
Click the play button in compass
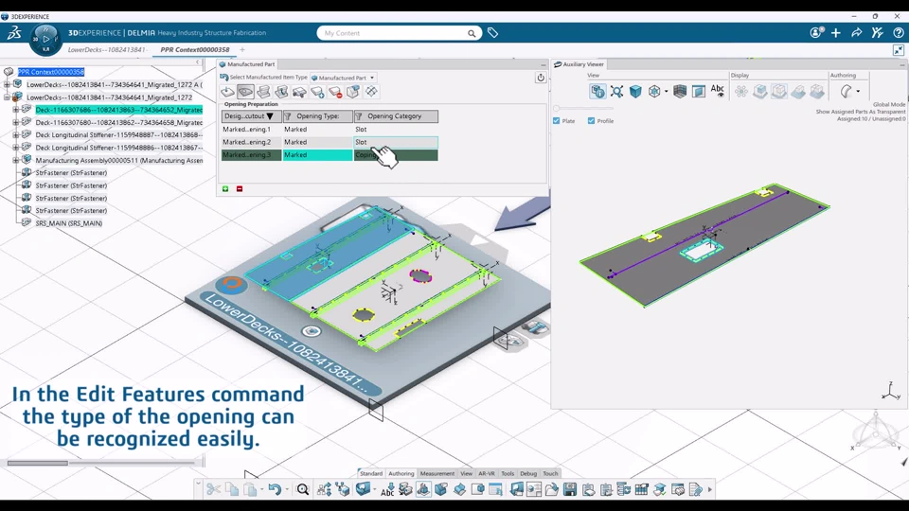click(45, 40)
